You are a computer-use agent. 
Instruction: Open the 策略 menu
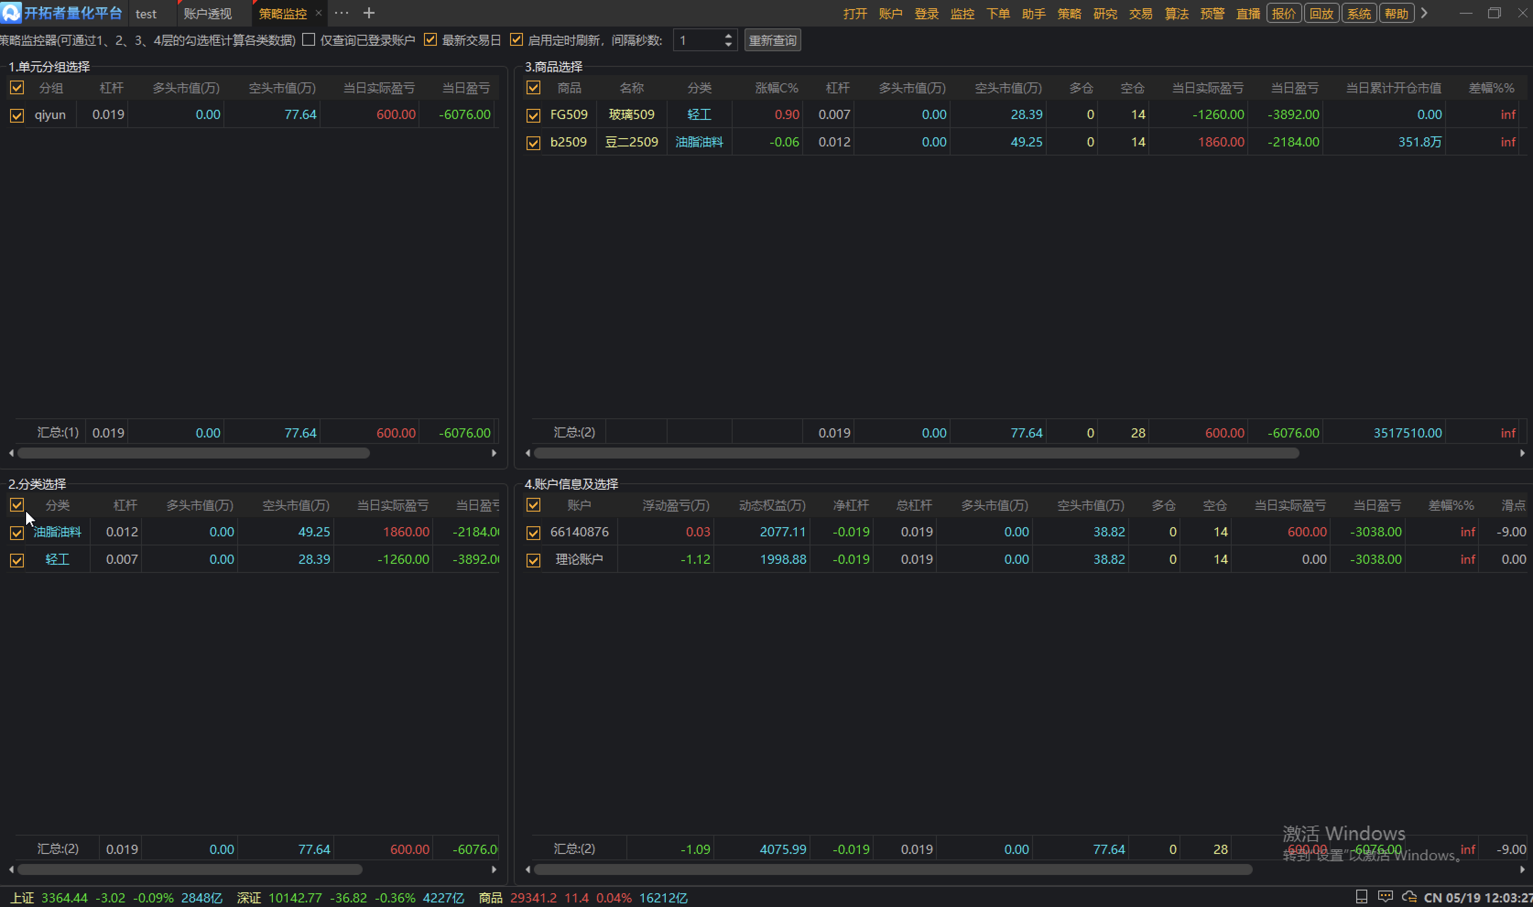(x=1070, y=13)
